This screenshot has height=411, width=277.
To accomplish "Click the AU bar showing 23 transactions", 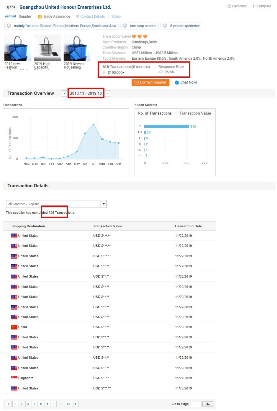I will pos(145,132).
